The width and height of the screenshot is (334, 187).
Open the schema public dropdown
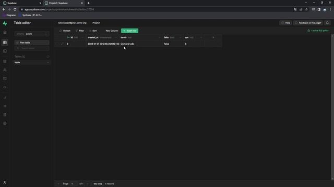click(32, 34)
